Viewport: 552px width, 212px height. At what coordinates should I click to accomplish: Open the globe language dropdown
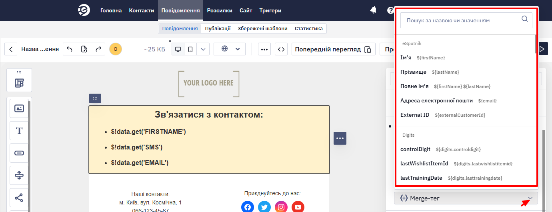(230, 49)
